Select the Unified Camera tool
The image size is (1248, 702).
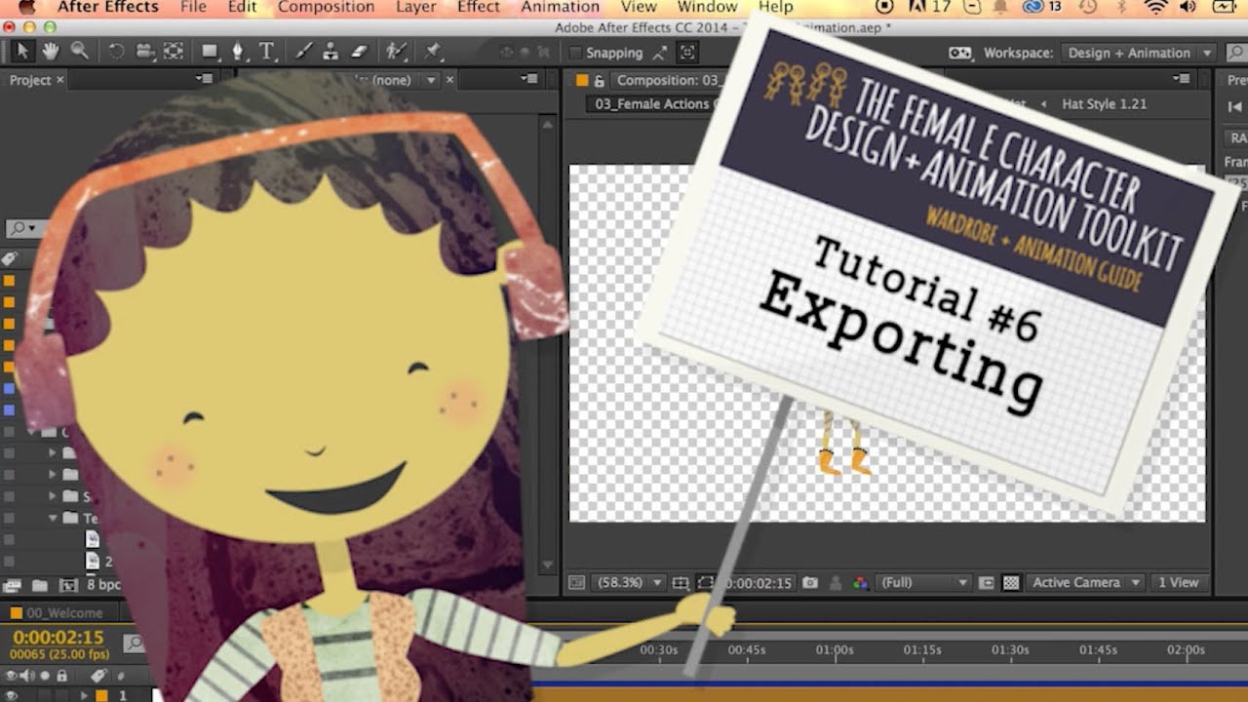tap(144, 52)
